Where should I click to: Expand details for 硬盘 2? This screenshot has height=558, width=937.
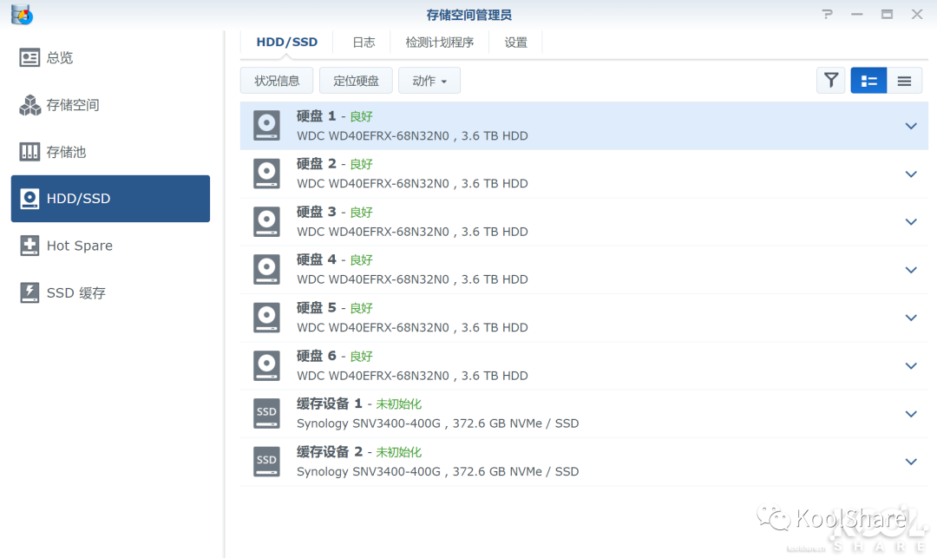911,174
